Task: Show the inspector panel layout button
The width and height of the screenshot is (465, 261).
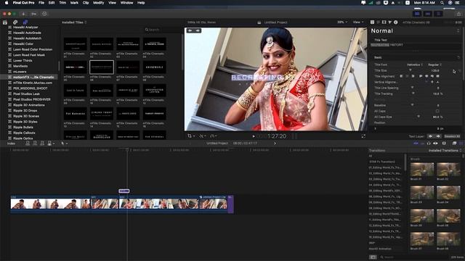Action: [x=438, y=14]
